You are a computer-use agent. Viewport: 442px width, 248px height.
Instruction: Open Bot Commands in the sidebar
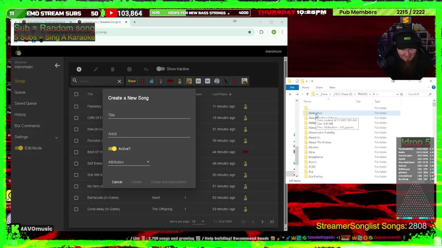click(27, 126)
